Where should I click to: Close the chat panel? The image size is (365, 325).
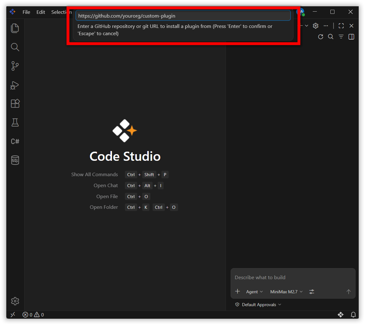pos(351,26)
